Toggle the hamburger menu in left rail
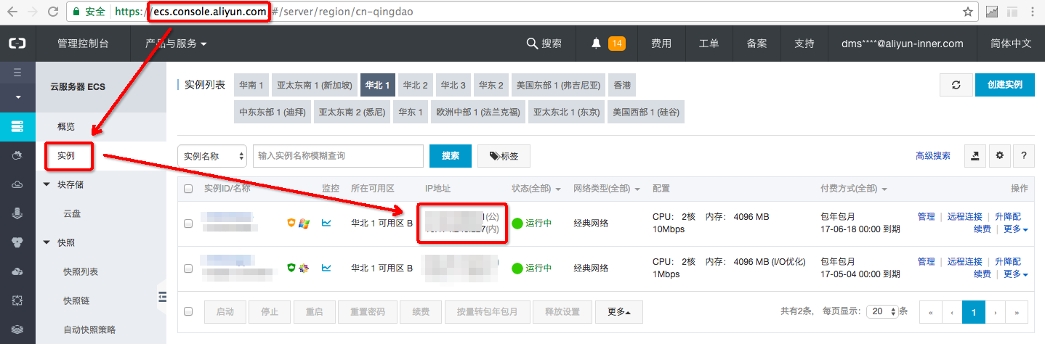This screenshot has height=344, width=1045. click(17, 73)
